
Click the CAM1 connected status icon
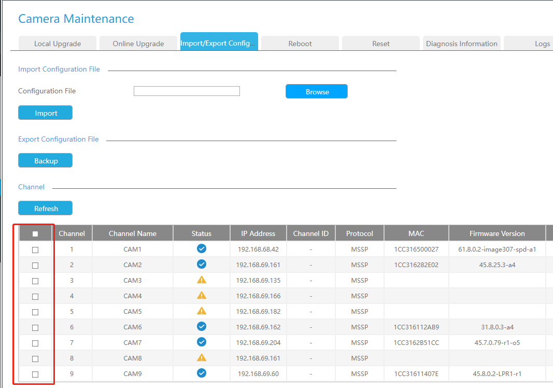tap(202, 248)
